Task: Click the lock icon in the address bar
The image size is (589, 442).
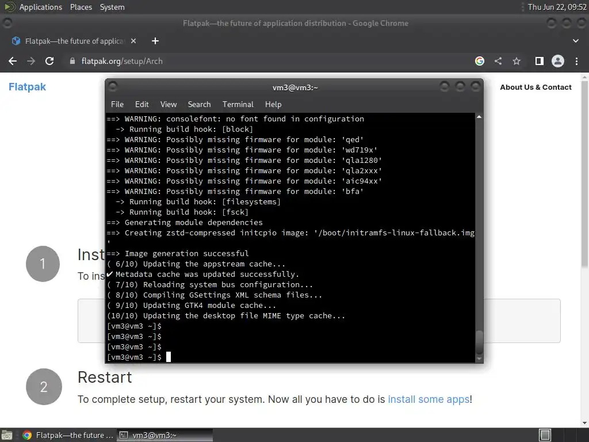Action: 72,61
